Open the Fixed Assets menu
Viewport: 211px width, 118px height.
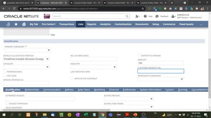[x=186, y=24]
